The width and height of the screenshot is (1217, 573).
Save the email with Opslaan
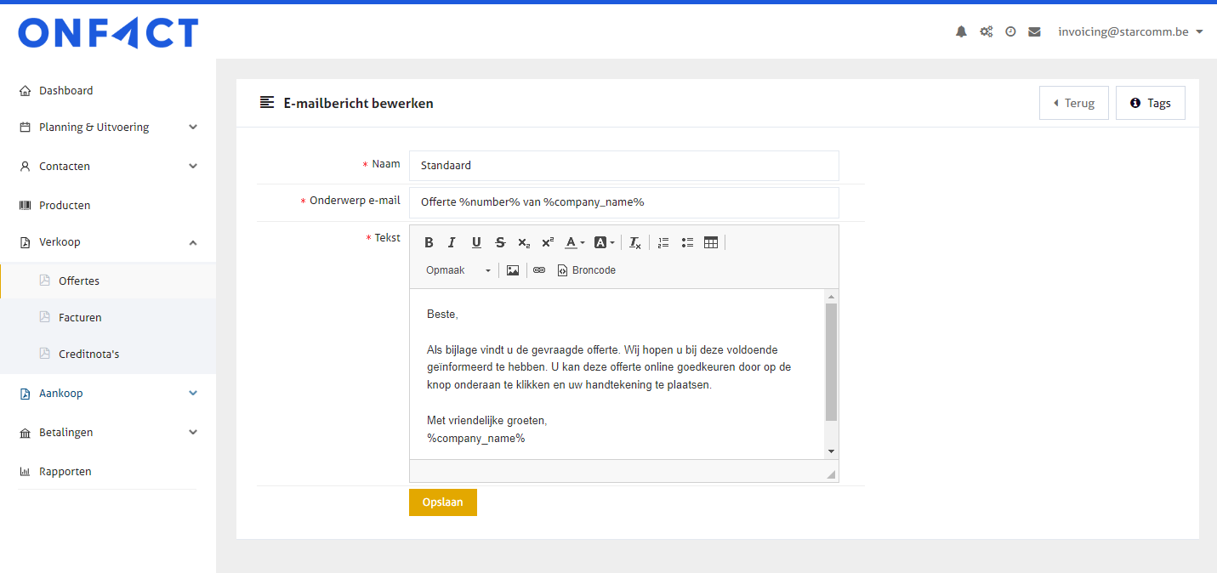pyautogui.click(x=442, y=502)
